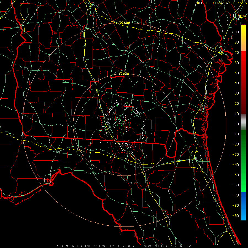This screenshot has width=248, height=248.
Task: Click the Storm Relative Velocity caption text
Action: tap(85, 246)
